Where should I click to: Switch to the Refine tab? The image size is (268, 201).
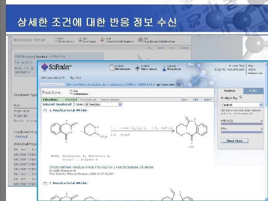click(253, 91)
